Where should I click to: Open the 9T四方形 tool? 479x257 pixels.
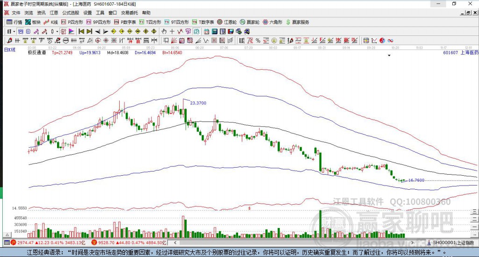[x=176, y=22]
